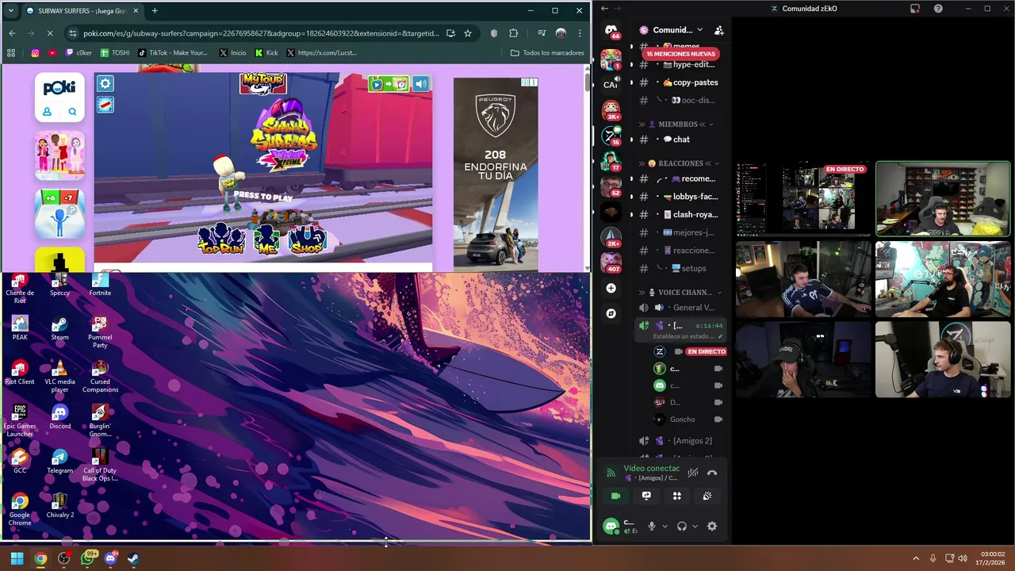The height and width of the screenshot is (571, 1015).
Task: Open Poki search icon
Action: (x=72, y=112)
